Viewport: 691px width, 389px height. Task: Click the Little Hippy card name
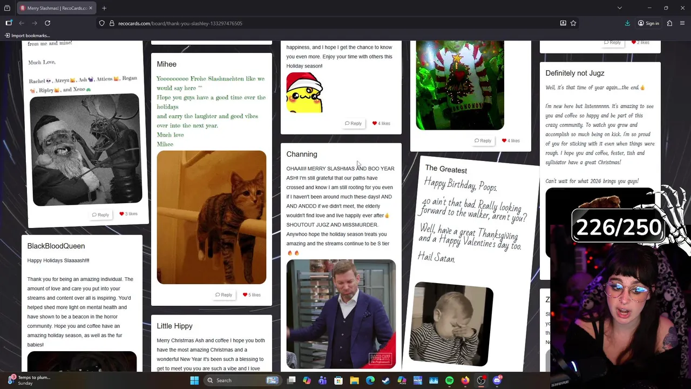click(174, 326)
